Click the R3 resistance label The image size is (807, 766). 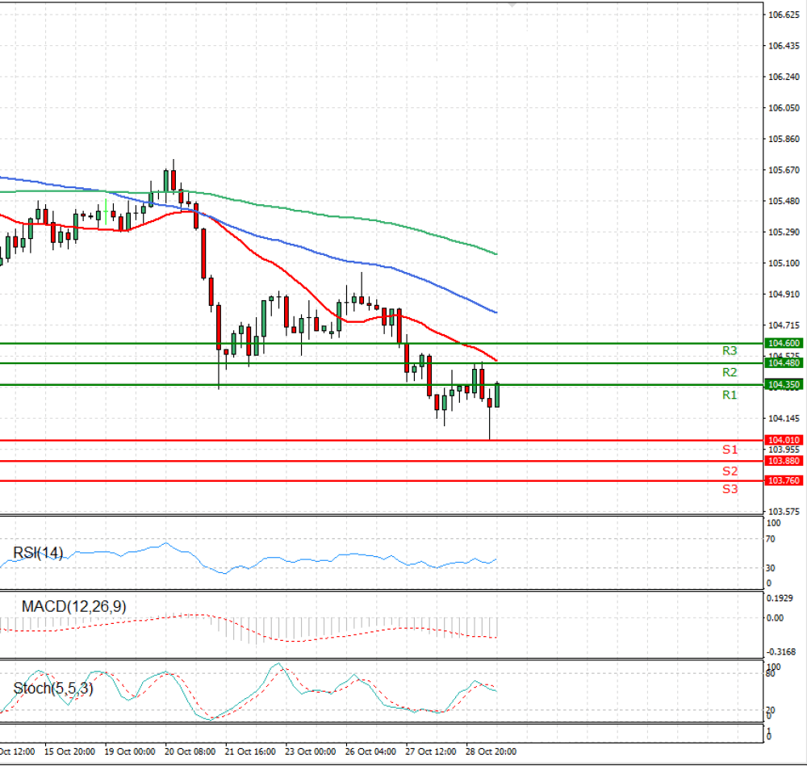point(730,351)
